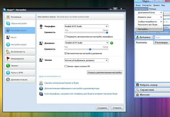Expand the Особые потребности submenu
Image resolution: width=170 pixels, height=117 pixels.
(149, 21)
